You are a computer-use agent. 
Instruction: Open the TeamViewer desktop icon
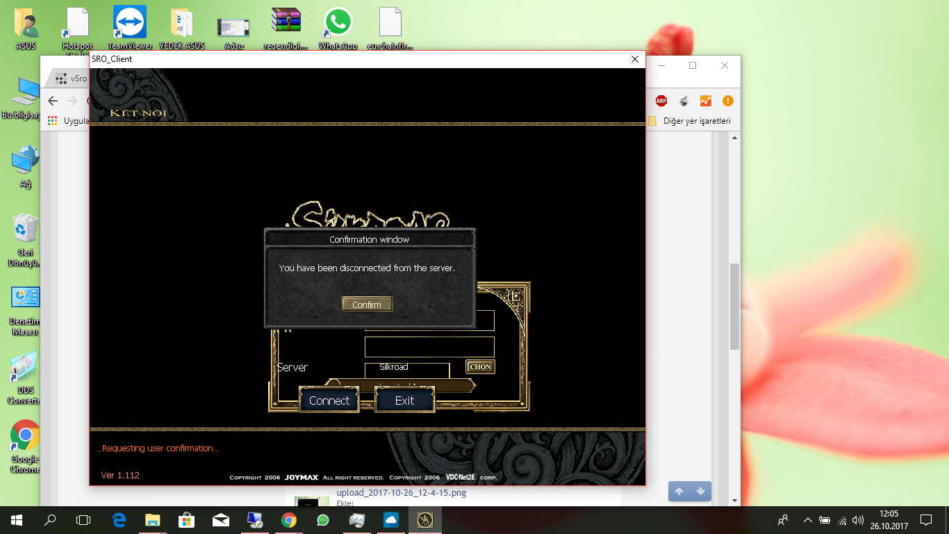130,28
